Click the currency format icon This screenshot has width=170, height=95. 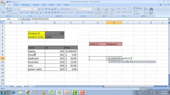tap(78, 13)
